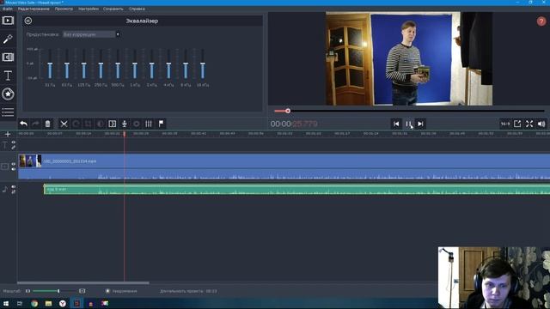Screen dimensions: 550x309
Task: Jump to next frame button
Action: click(420, 124)
